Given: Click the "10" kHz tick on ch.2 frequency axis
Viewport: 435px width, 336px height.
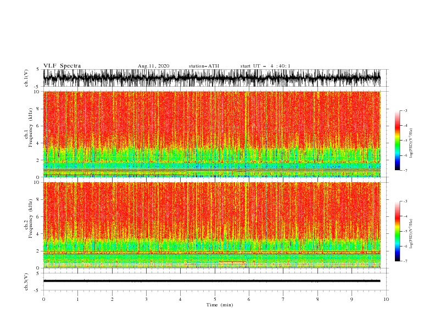Looking at the screenshot, I should click(x=37, y=182).
